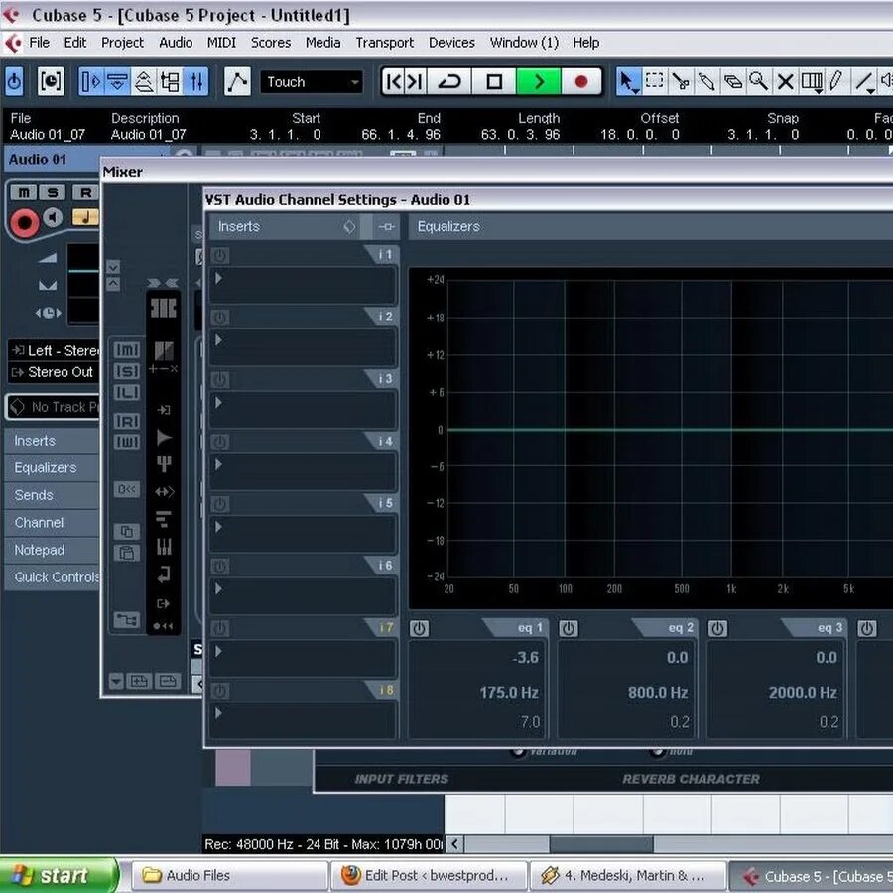Click the automation mode curve icon
893x893 pixels.
237,82
